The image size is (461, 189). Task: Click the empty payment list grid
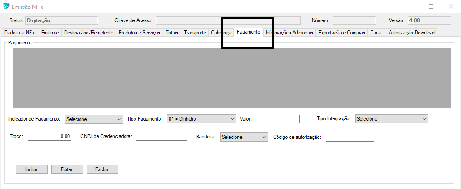[x=232, y=78]
